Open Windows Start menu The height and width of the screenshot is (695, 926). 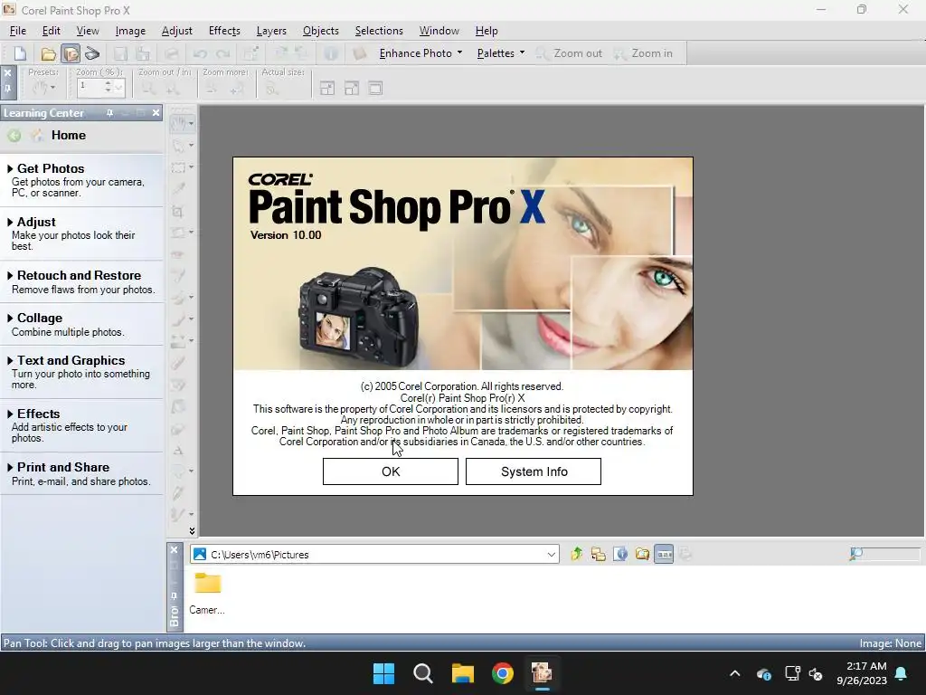tap(383, 673)
